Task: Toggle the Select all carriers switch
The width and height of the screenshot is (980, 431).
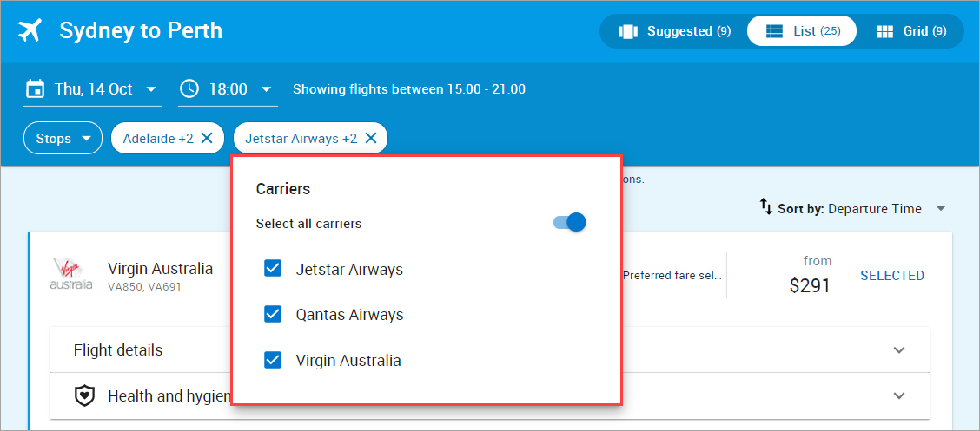Action: (569, 222)
